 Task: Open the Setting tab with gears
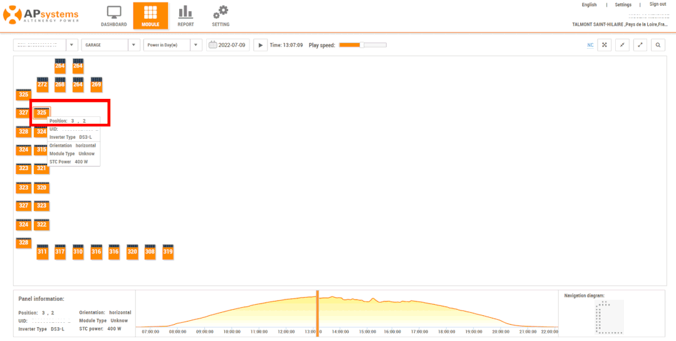point(221,16)
